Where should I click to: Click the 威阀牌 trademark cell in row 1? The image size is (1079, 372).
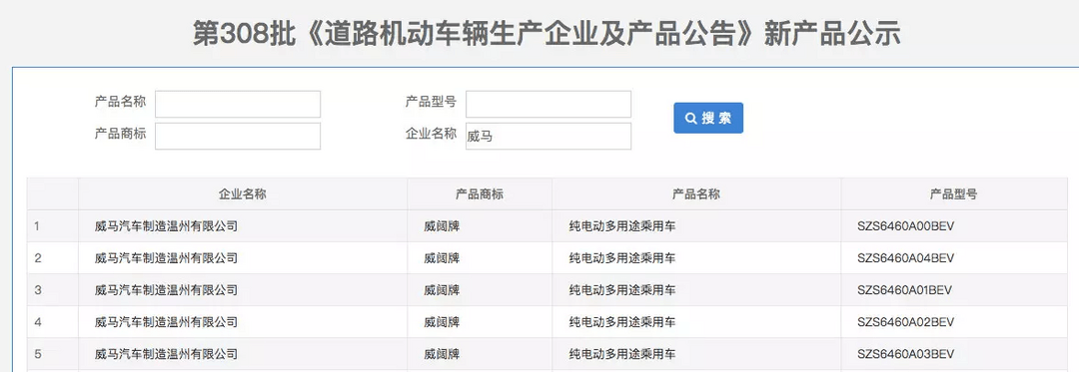480,226
